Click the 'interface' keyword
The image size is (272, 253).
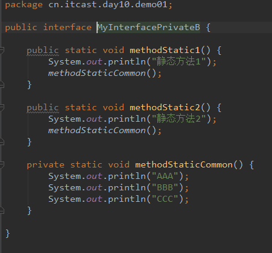pyautogui.click(x=68, y=27)
